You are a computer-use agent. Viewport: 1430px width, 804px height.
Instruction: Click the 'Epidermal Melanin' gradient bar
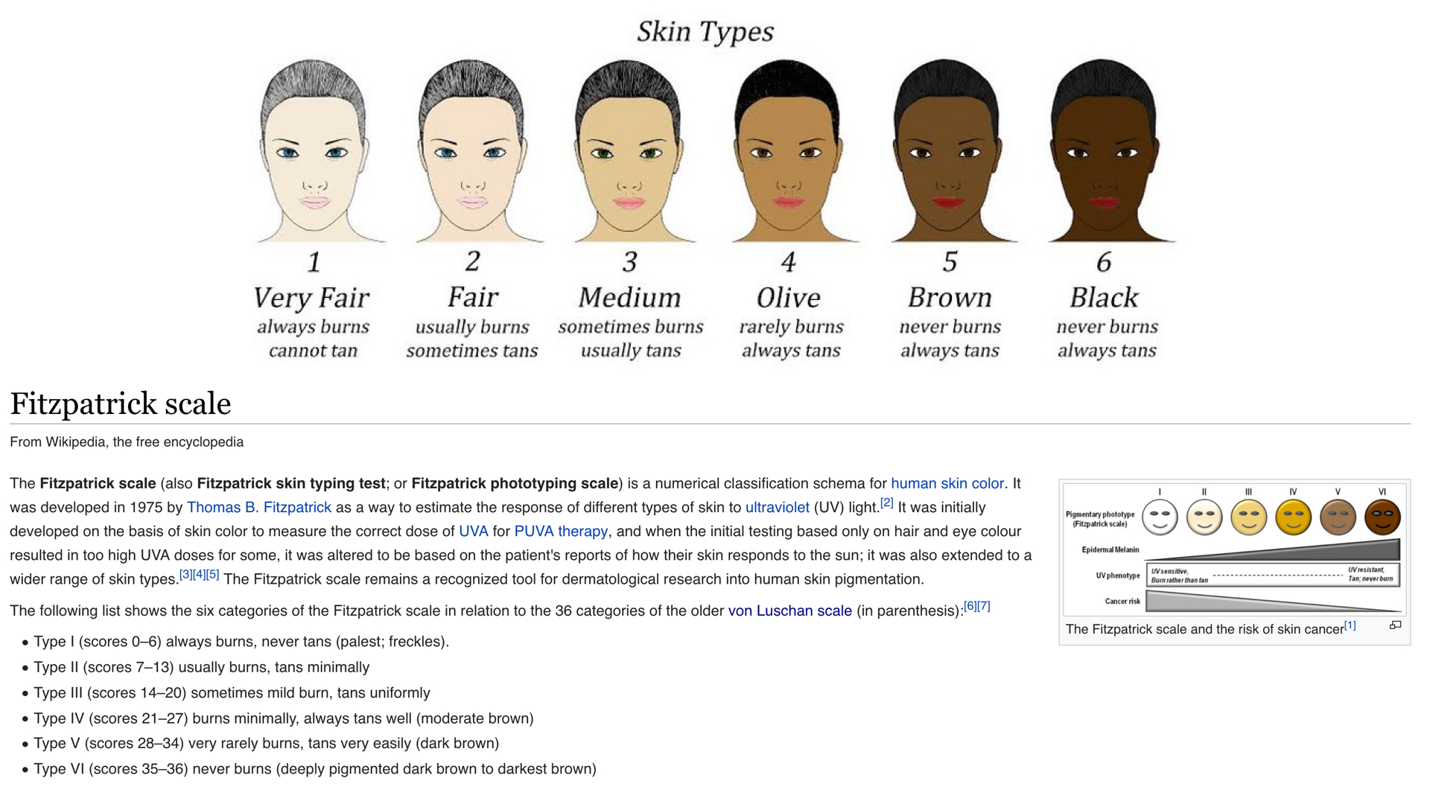[x=1273, y=549]
